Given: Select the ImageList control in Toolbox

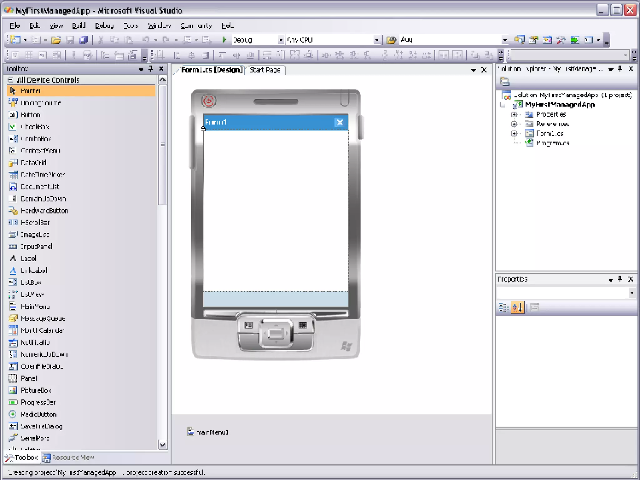Looking at the screenshot, I should 81,234.
